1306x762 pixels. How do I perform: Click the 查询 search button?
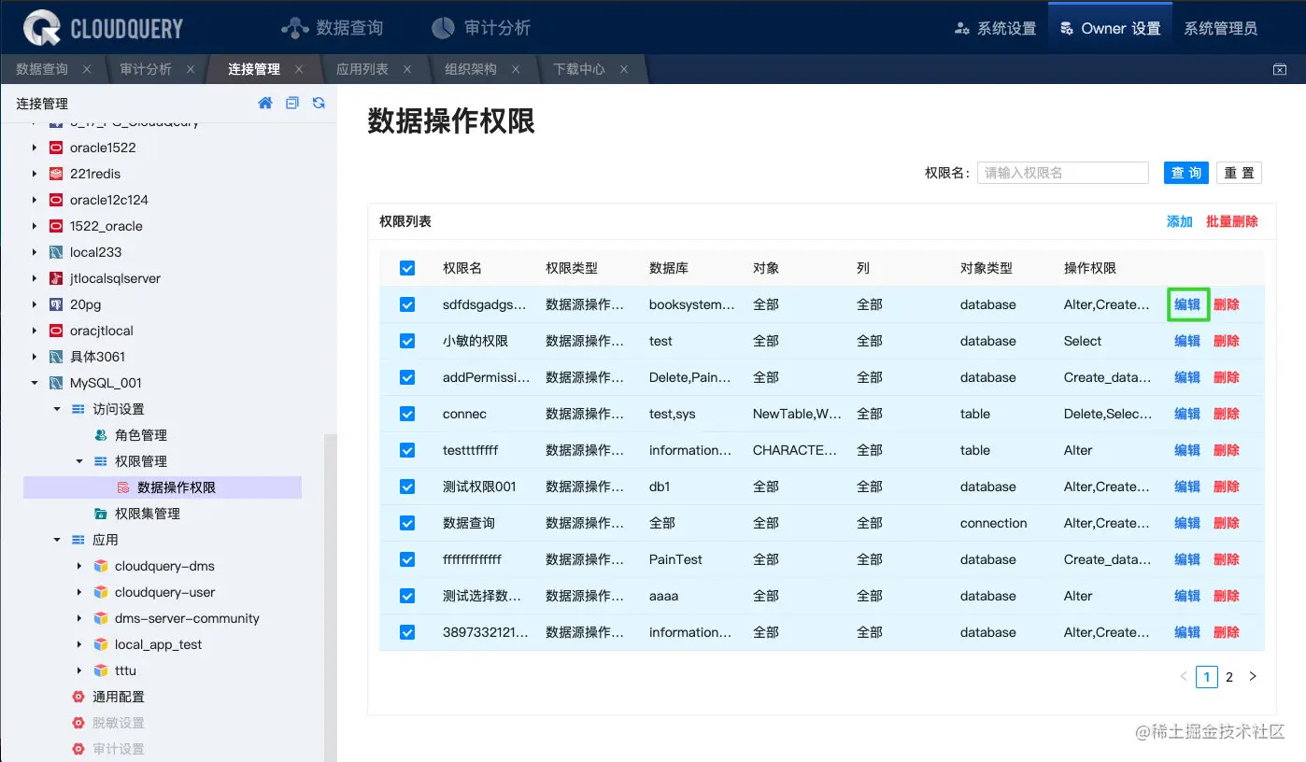1186,173
